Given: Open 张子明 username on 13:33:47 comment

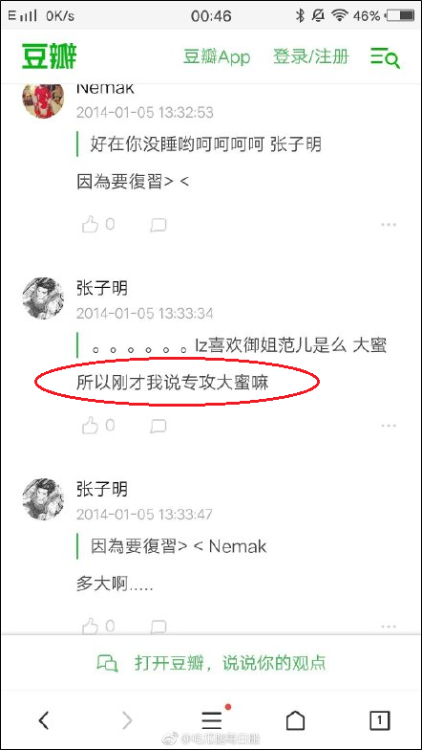Looking at the screenshot, I should click(102, 489).
